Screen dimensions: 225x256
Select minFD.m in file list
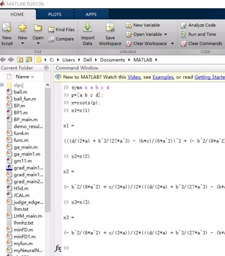coord(23,230)
